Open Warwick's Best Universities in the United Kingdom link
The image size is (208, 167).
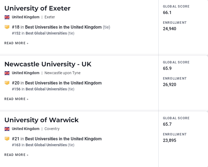click(x=63, y=139)
